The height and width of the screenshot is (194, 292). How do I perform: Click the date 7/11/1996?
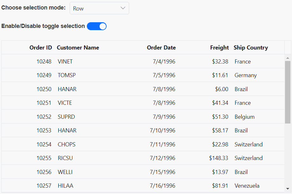[x=163, y=144]
